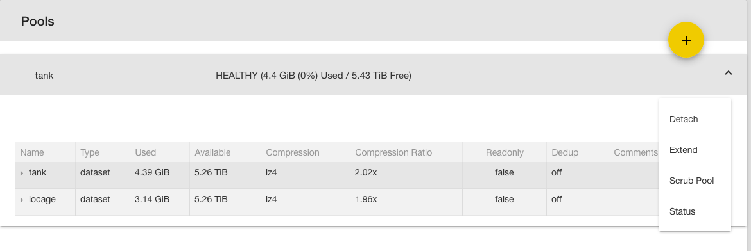The height and width of the screenshot is (251, 751).
Task: Click the yellow add pool plus button
Action: (x=686, y=40)
